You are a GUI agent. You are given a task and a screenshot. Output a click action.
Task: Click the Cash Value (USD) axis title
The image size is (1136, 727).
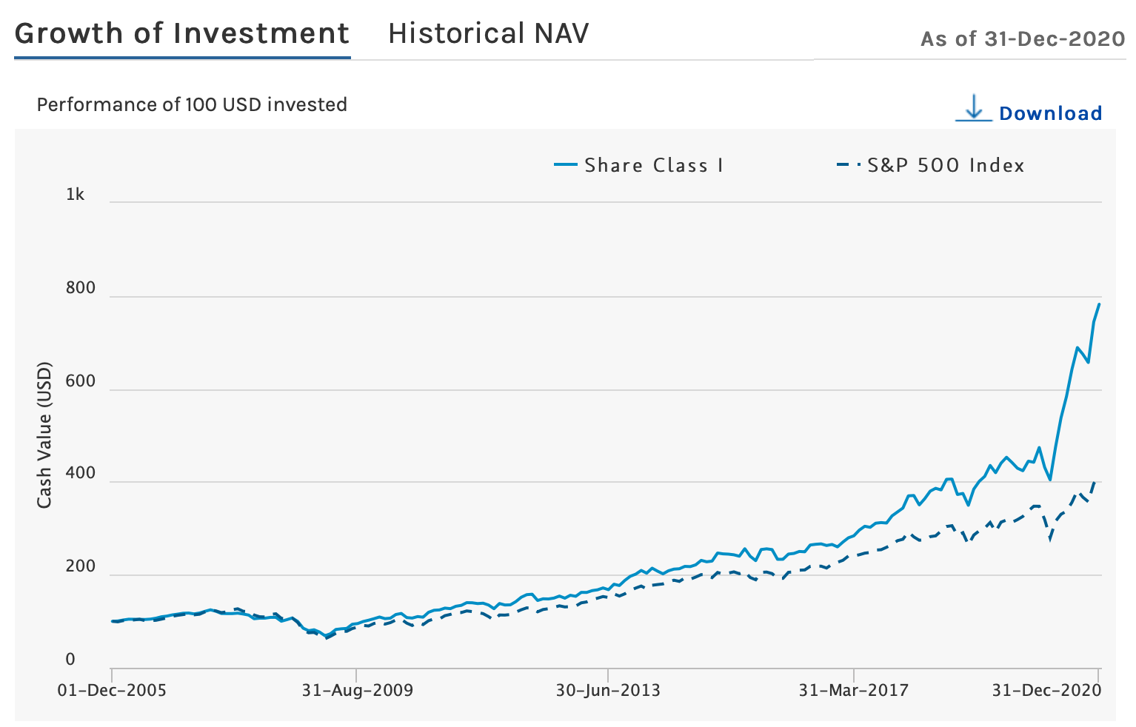click(x=44, y=435)
